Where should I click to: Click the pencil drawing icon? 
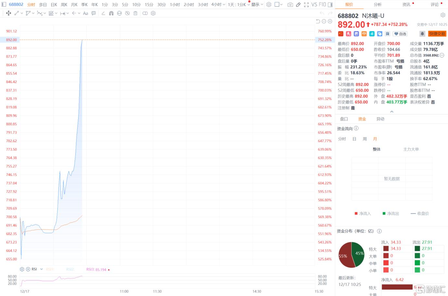pyautogui.click(x=298, y=5)
